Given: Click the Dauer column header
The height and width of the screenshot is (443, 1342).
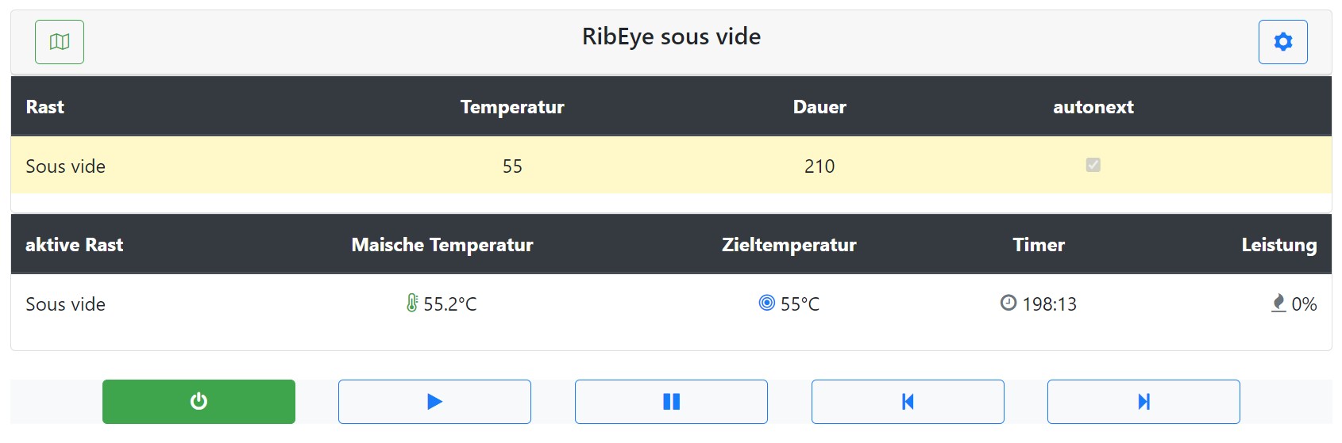Looking at the screenshot, I should [x=819, y=107].
